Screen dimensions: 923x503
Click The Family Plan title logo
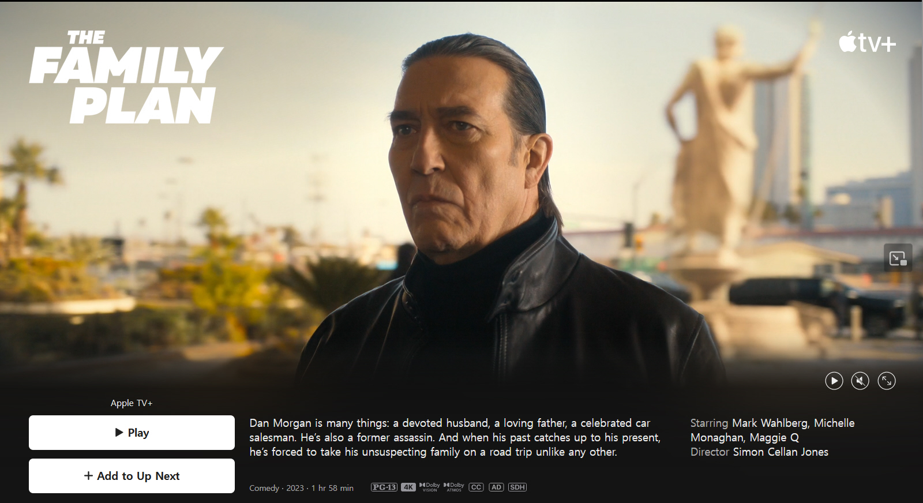click(x=126, y=77)
